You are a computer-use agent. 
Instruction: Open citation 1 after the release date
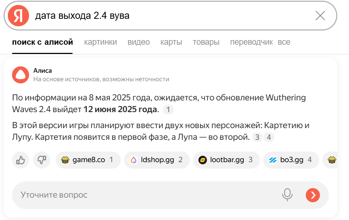[168, 109]
